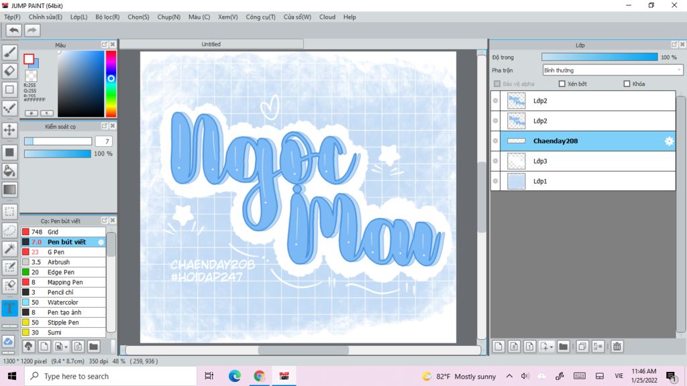Add new 8-bit layer icon
Image resolution: width=687 pixels, height=386 pixels.
(x=515, y=346)
